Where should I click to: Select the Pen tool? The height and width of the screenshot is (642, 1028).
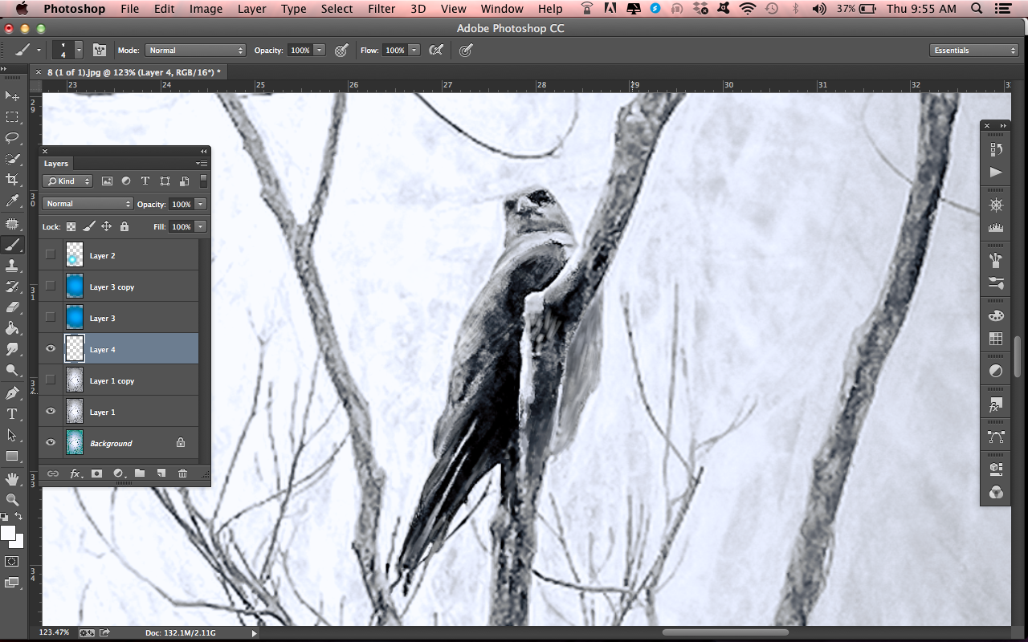click(x=12, y=393)
